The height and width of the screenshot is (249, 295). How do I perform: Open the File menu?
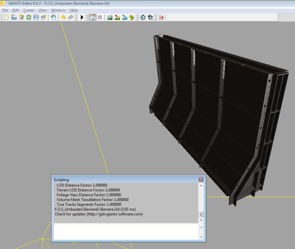(5, 10)
